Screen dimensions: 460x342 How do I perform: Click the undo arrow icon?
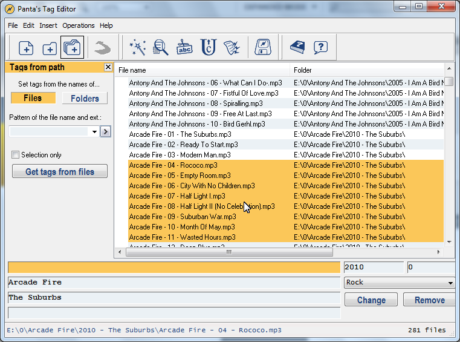(102, 48)
